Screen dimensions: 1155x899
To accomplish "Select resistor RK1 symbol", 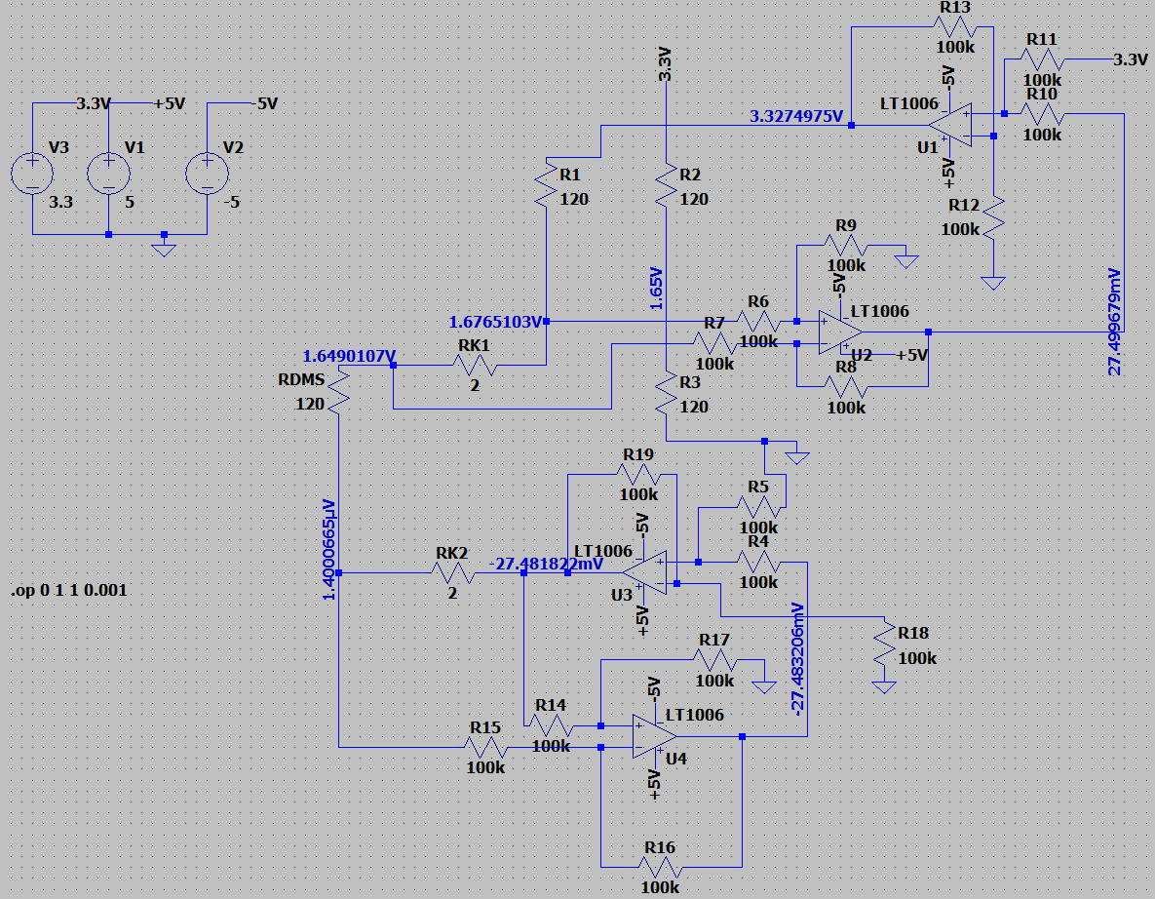I will pyautogui.click(x=474, y=365).
